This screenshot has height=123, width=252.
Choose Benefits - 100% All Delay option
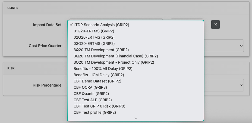[x=103, y=69]
